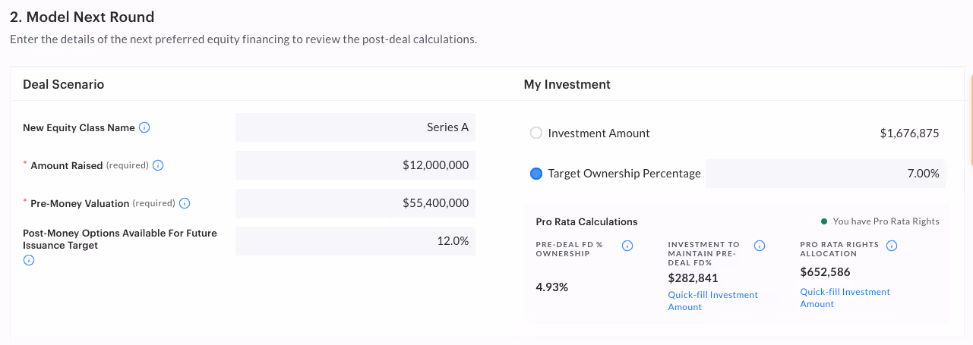This screenshot has width=973, height=345.
Task: Click green Pro Rata Rights status dot
Action: [x=823, y=221]
